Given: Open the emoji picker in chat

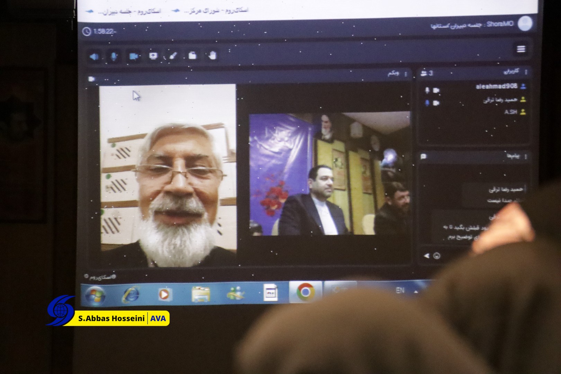Looking at the screenshot, I should pyautogui.click(x=437, y=256).
